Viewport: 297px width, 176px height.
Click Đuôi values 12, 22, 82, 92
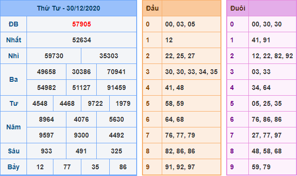click(272, 56)
